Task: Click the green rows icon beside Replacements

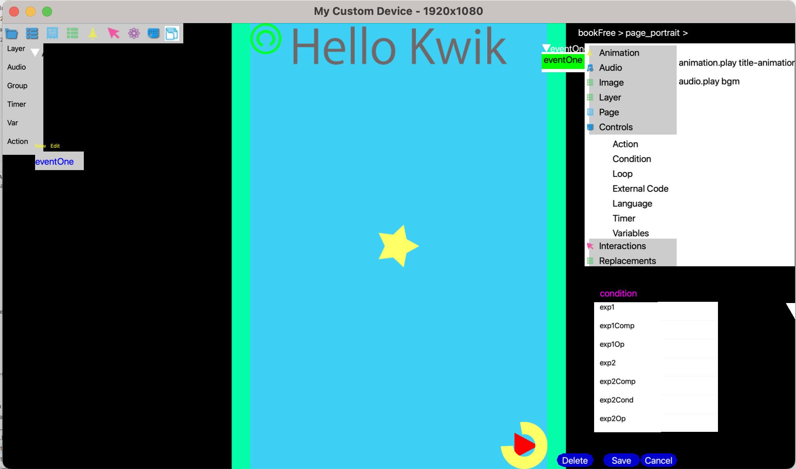Action: coord(590,261)
